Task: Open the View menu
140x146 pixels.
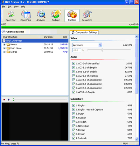Action: (x=16, y=7)
